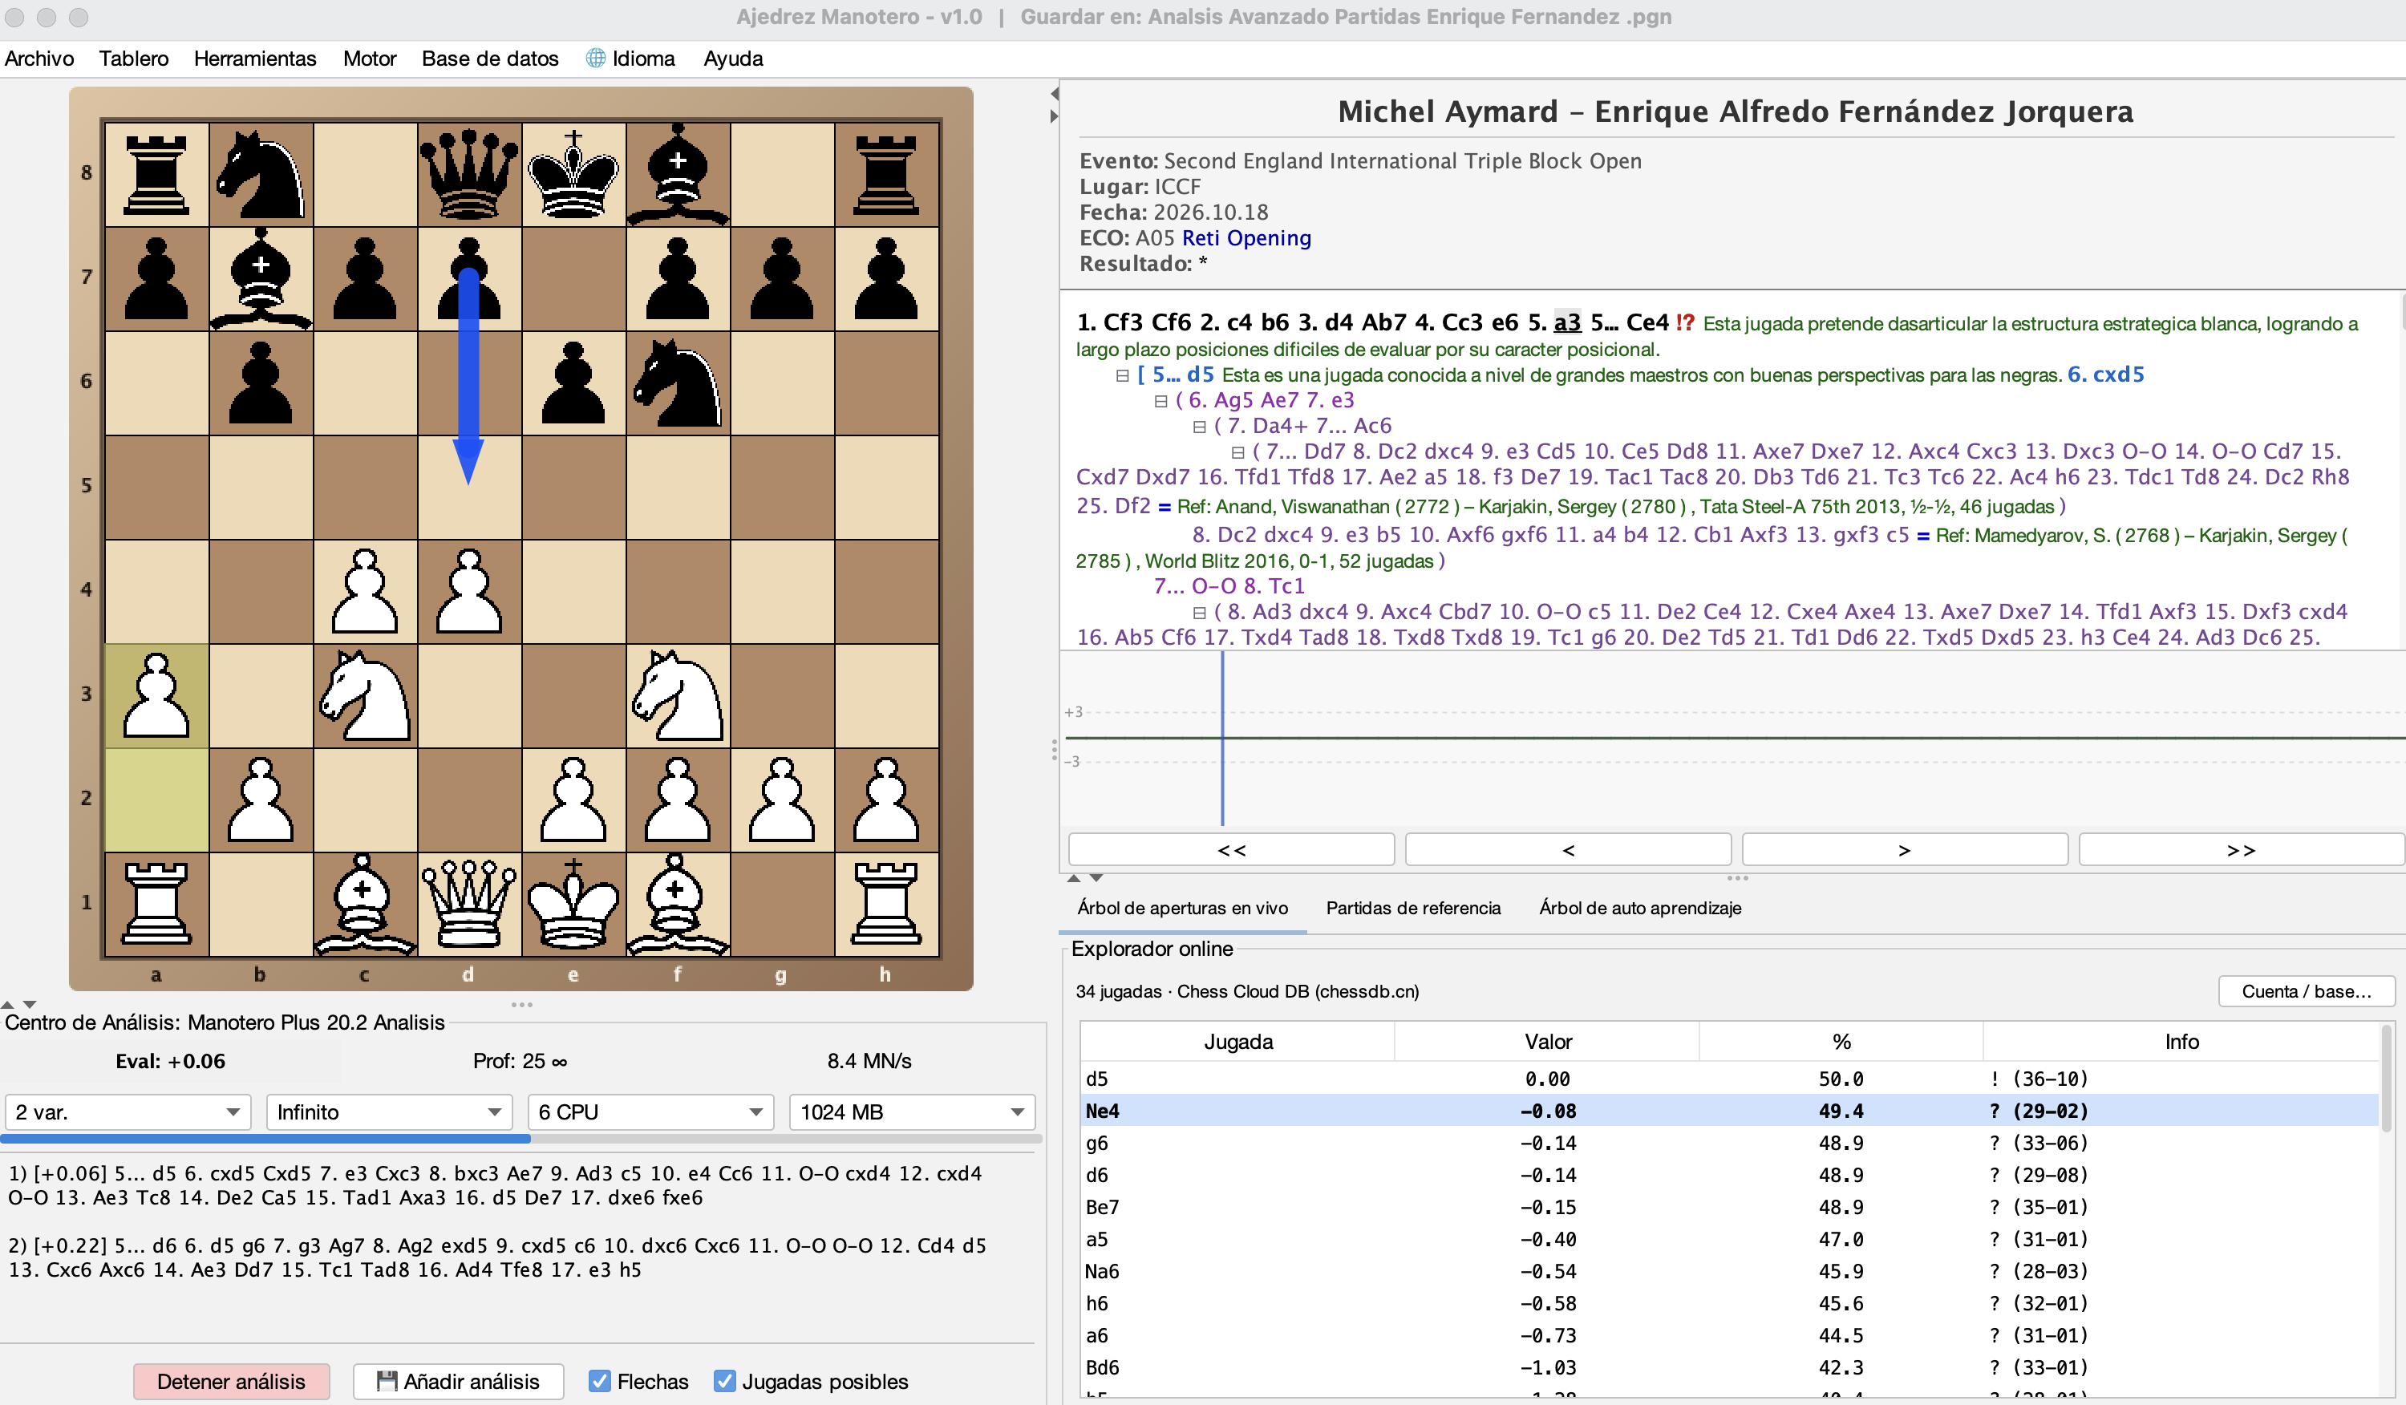
Task: Select the black bishop on b7
Action: (261, 279)
